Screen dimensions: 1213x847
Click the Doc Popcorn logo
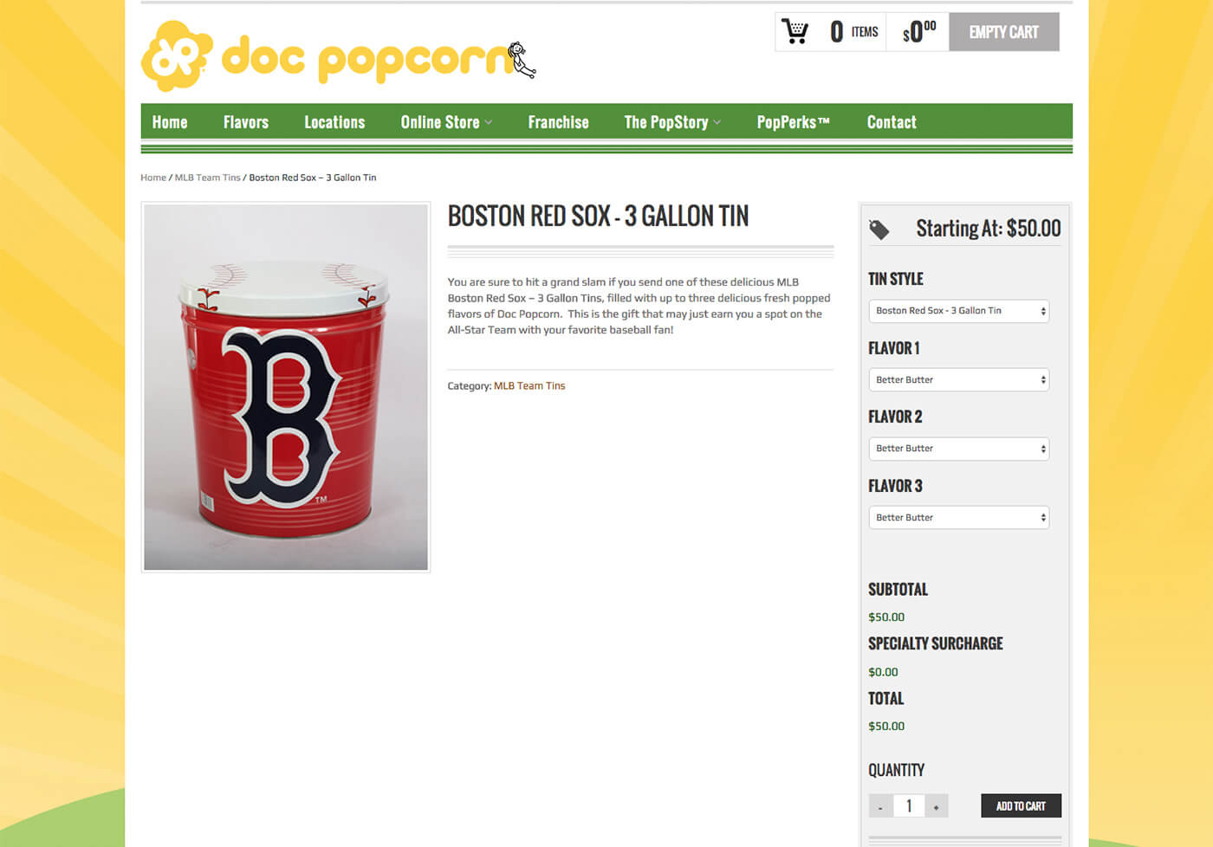(338, 56)
